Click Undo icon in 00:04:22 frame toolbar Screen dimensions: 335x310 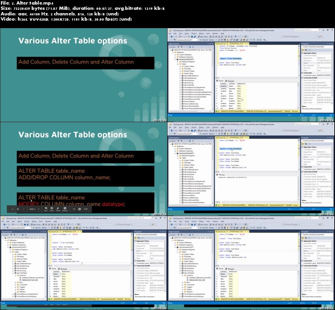(x=235, y=131)
